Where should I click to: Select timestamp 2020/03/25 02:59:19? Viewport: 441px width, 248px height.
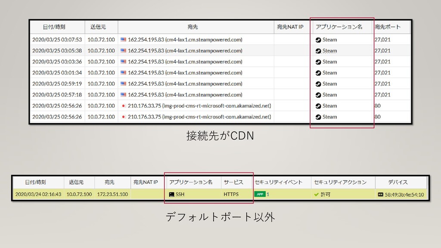(57, 84)
